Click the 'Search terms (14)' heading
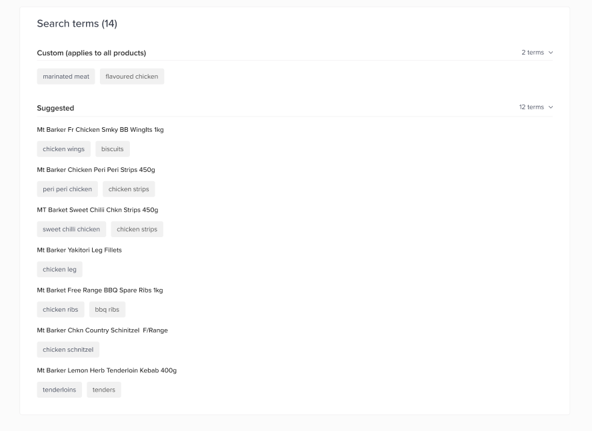The image size is (592, 431). pos(77,24)
